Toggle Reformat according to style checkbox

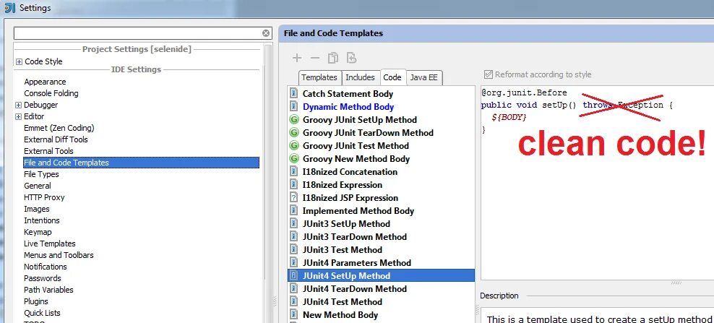[x=489, y=74]
